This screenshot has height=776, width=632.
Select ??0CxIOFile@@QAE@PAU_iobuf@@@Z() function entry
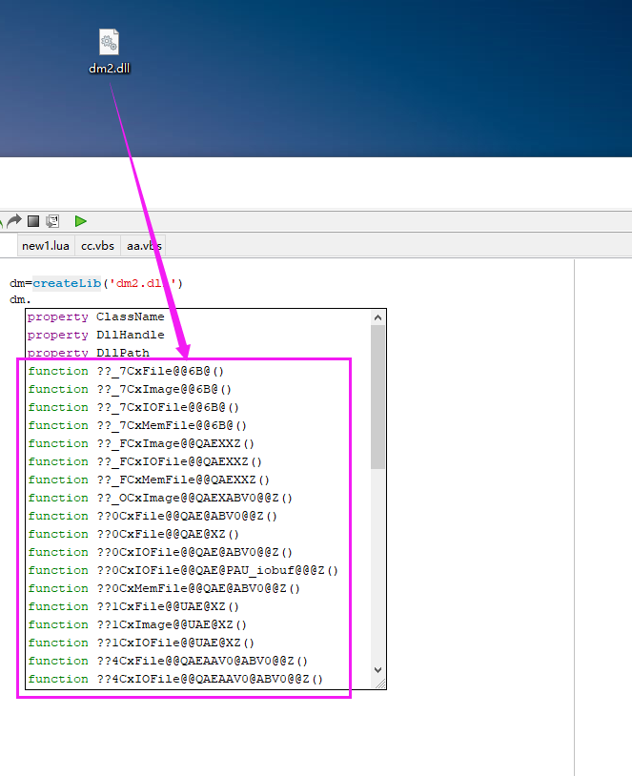coord(216,570)
